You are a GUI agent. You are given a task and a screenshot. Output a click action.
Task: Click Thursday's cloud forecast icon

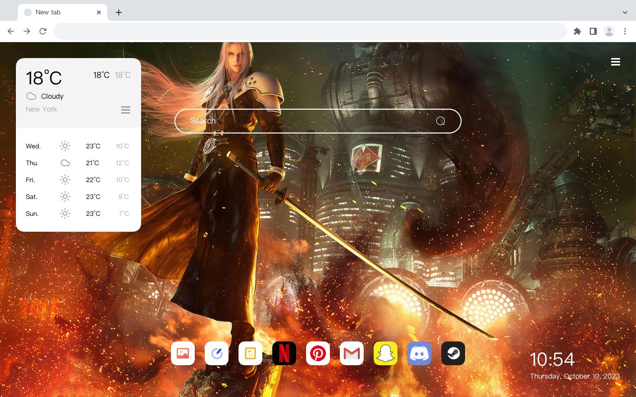point(65,163)
